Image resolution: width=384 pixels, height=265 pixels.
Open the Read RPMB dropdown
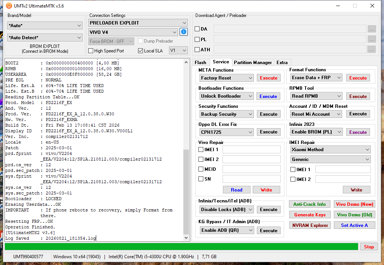point(316,96)
